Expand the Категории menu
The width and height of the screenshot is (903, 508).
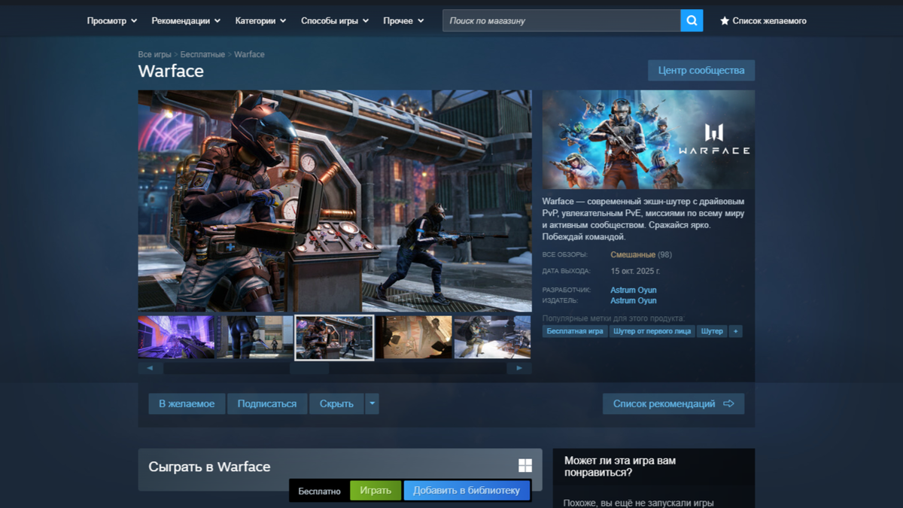[x=260, y=21]
